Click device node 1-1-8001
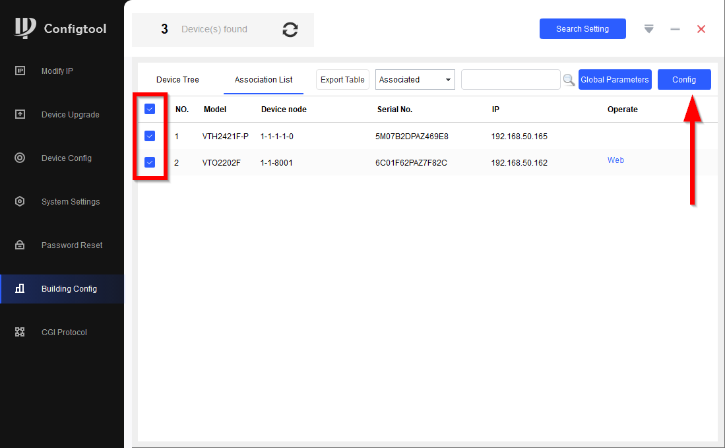This screenshot has height=448, width=725. coord(276,163)
